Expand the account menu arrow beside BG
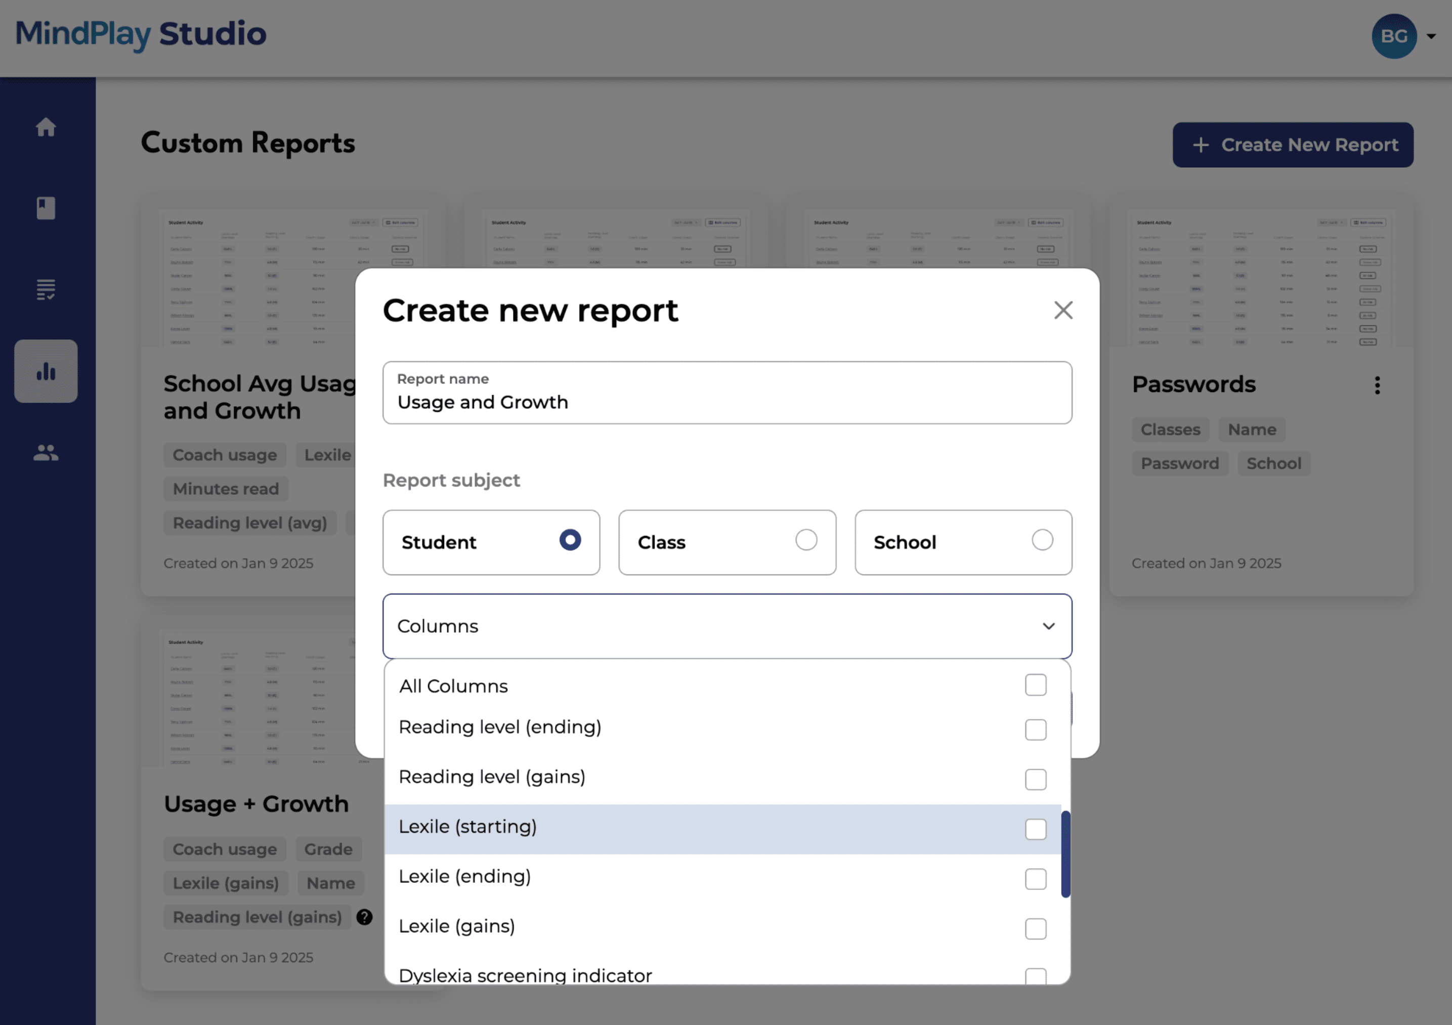Screen dimensions: 1452x1025 (1431, 36)
